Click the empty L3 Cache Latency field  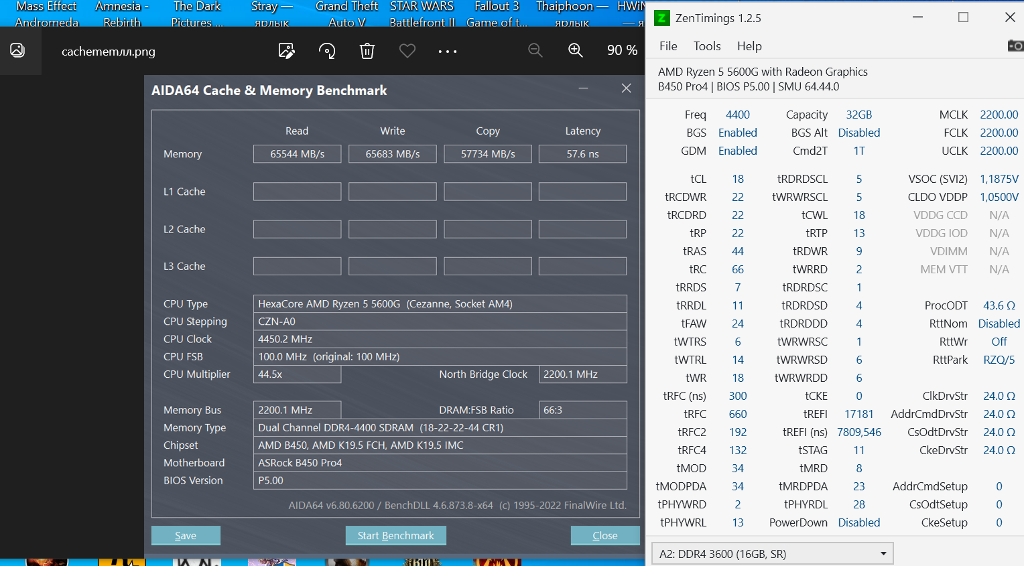(x=582, y=266)
